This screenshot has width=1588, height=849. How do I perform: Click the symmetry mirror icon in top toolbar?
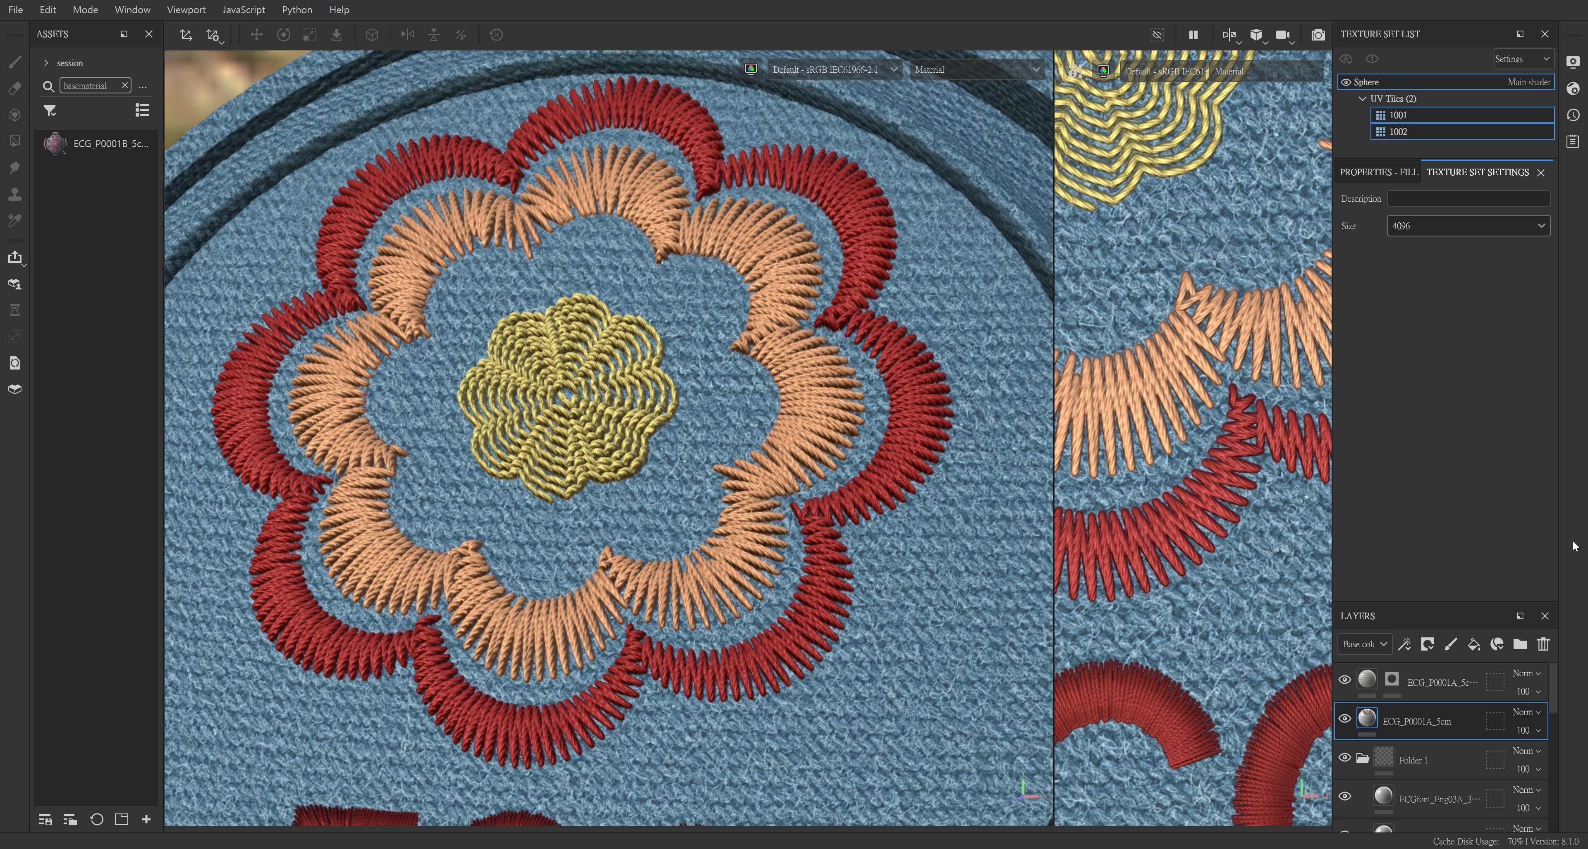pyautogui.click(x=407, y=34)
